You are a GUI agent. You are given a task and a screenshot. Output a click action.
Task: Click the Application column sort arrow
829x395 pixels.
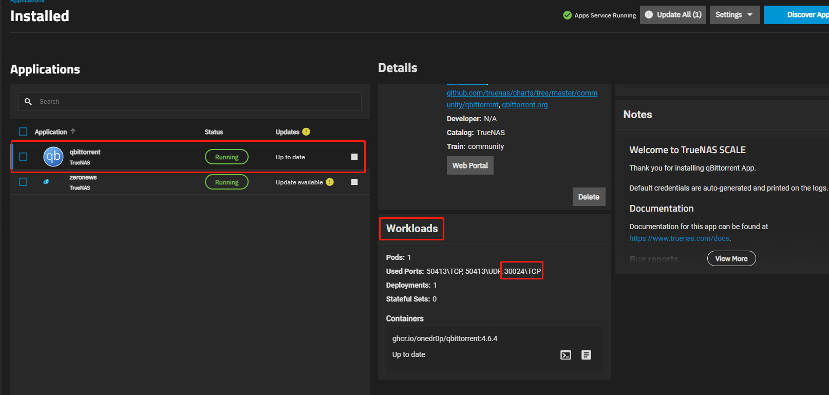73,131
